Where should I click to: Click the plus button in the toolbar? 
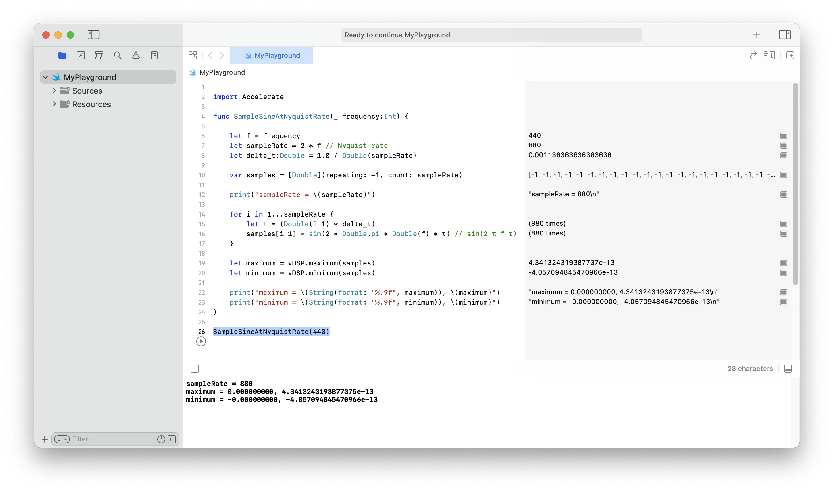(757, 35)
